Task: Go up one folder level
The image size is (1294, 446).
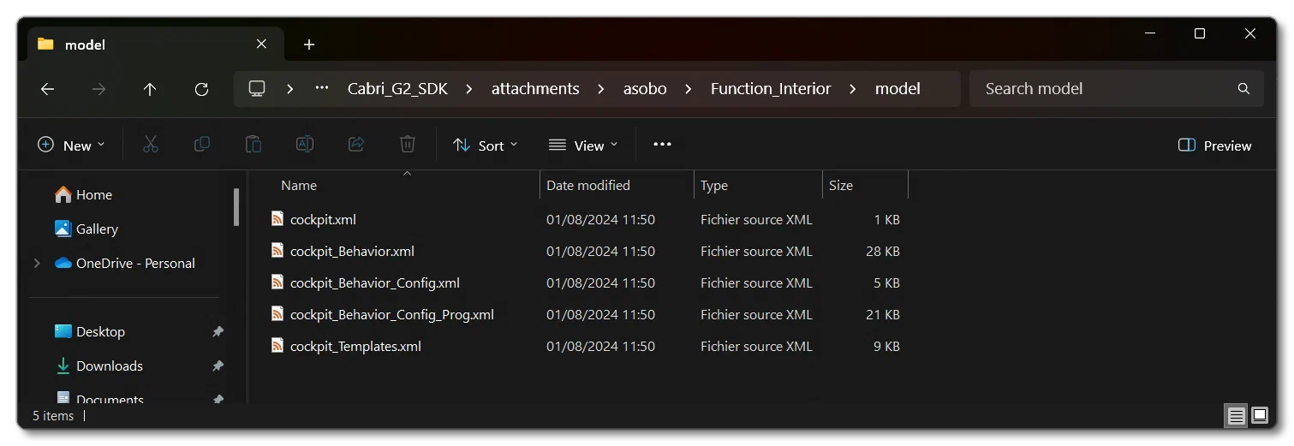Action: [150, 89]
